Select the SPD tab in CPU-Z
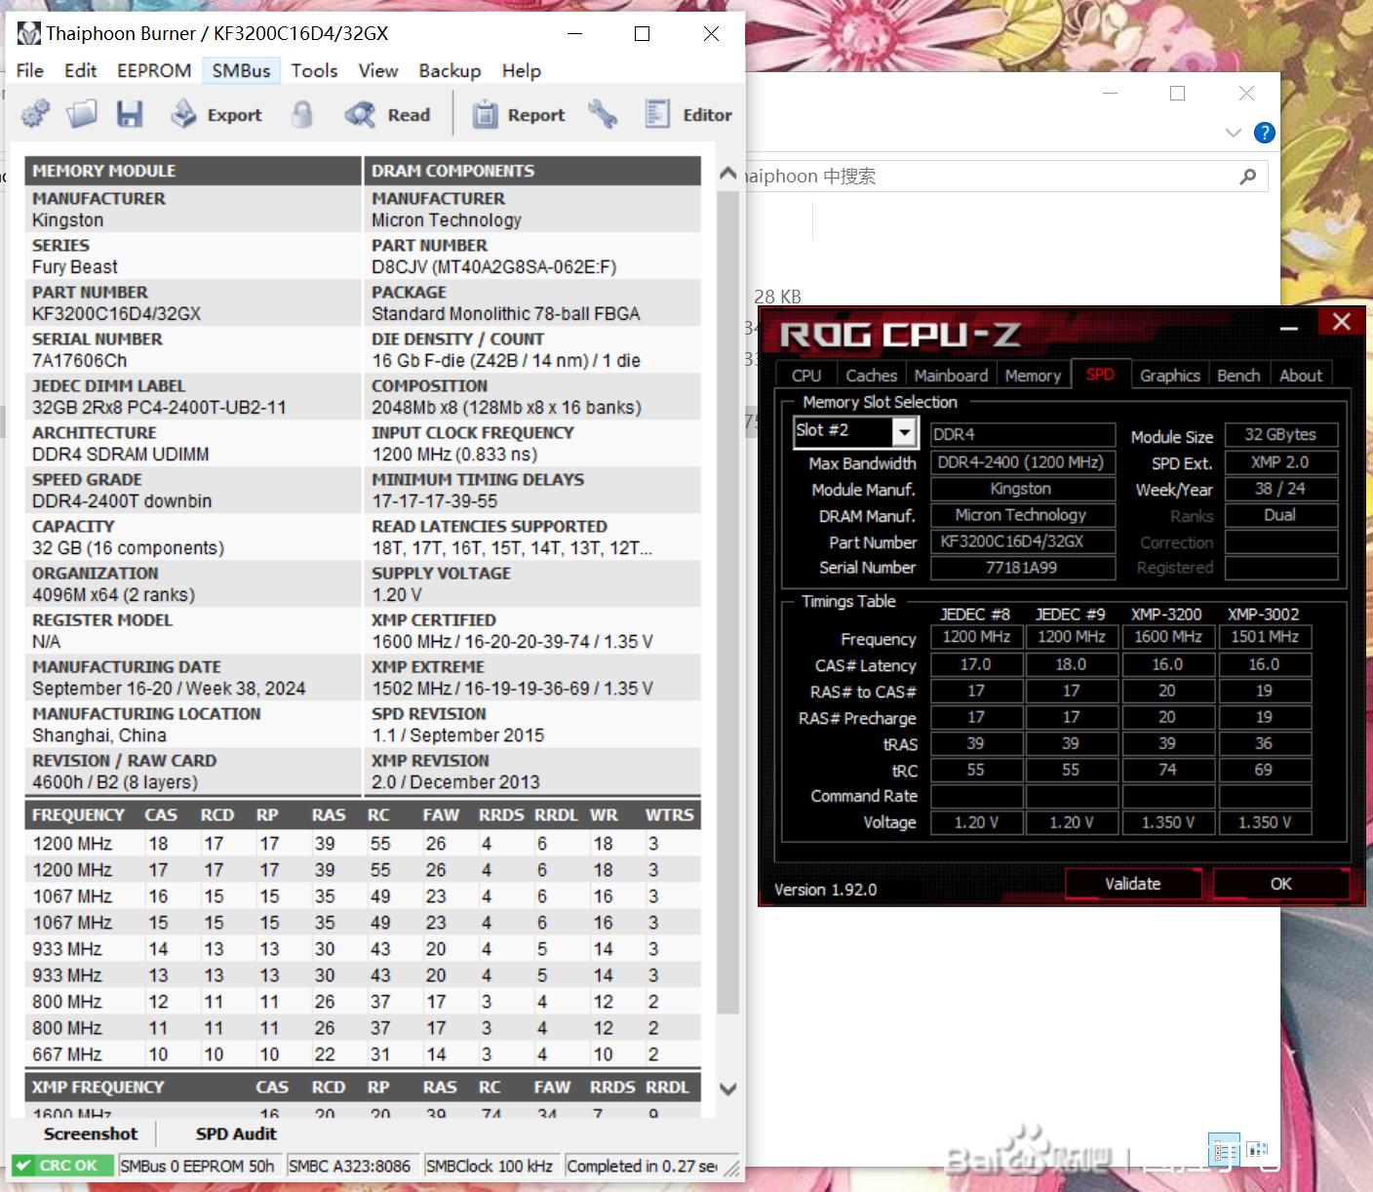The width and height of the screenshot is (1373, 1192). tap(1100, 374)
